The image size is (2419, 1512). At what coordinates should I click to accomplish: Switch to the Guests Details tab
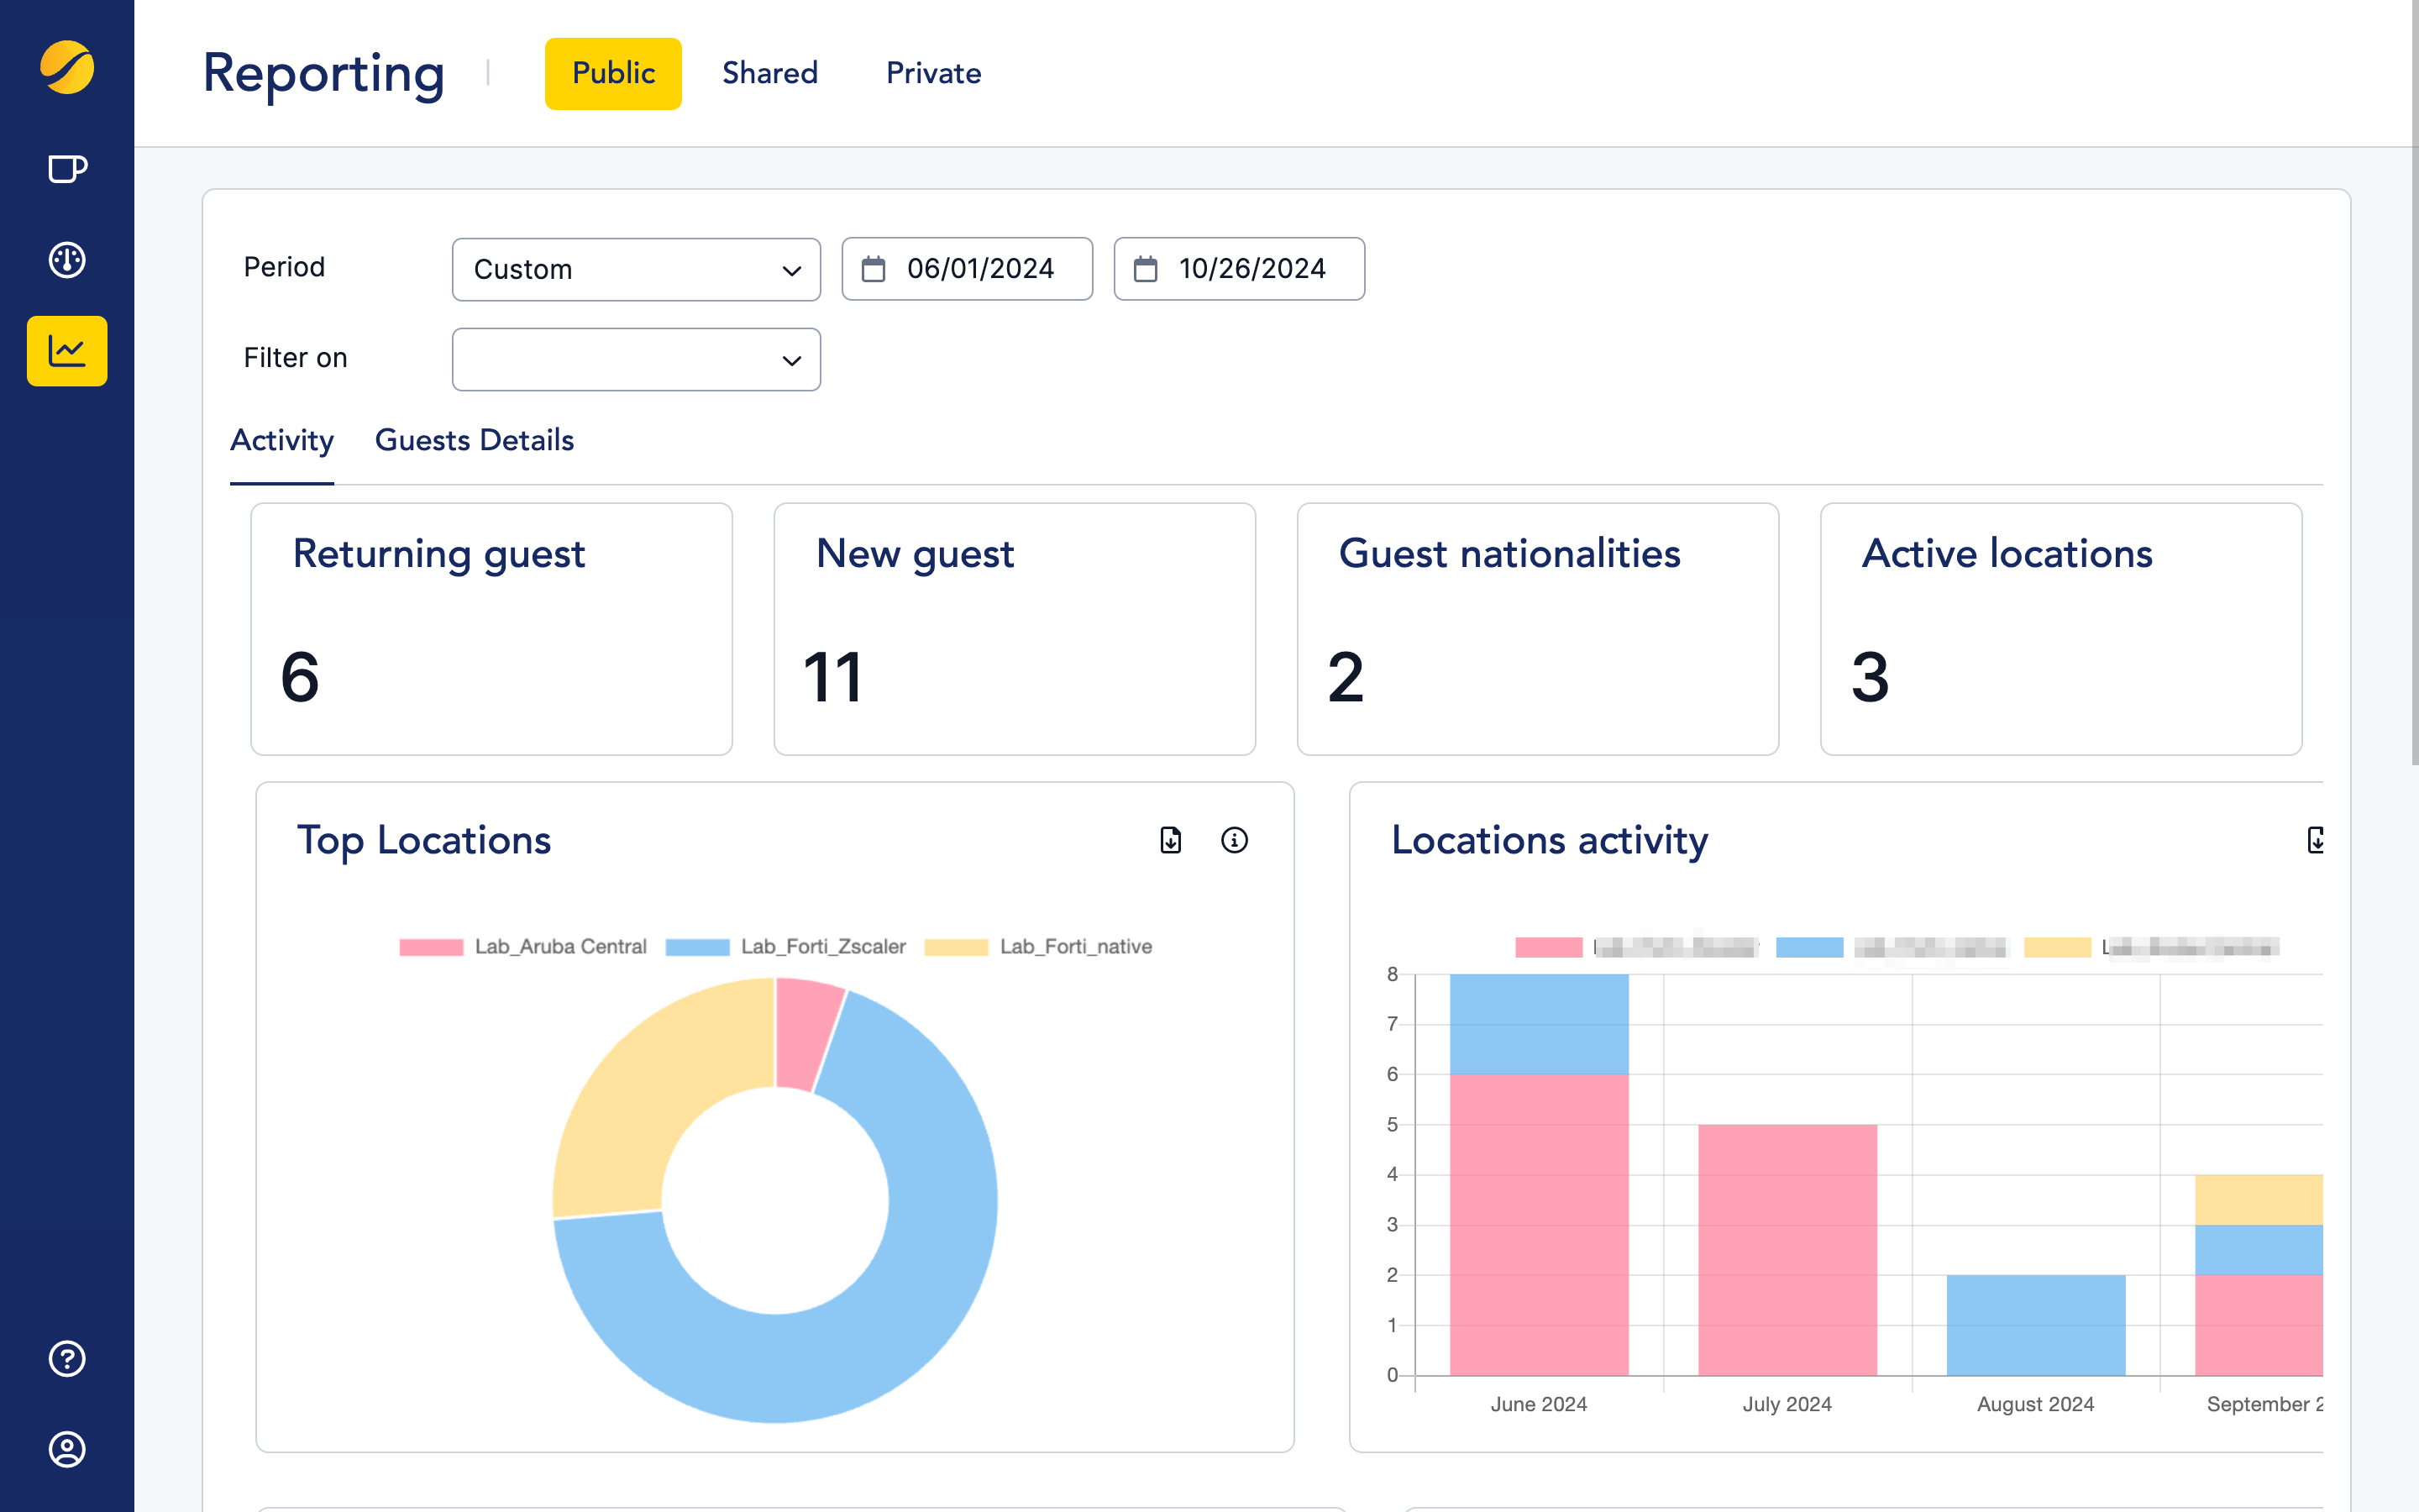pos(474,440)
